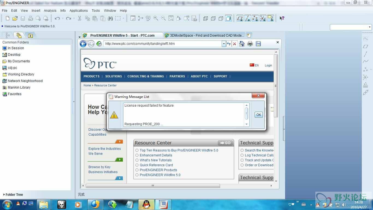This screenshot has width=373, height=210.
Task: Open the Applications menu
Action: [x=79, y=10]
